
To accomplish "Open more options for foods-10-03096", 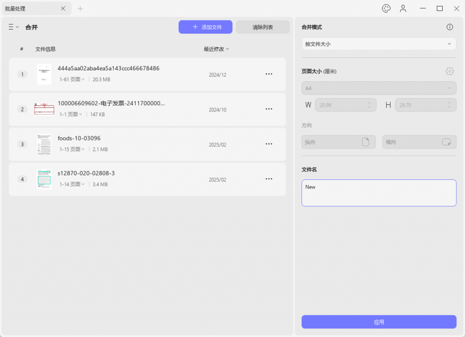I will pos(269,144).
